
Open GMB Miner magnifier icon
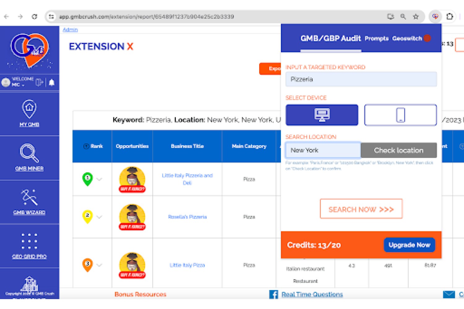coord(29,153)
